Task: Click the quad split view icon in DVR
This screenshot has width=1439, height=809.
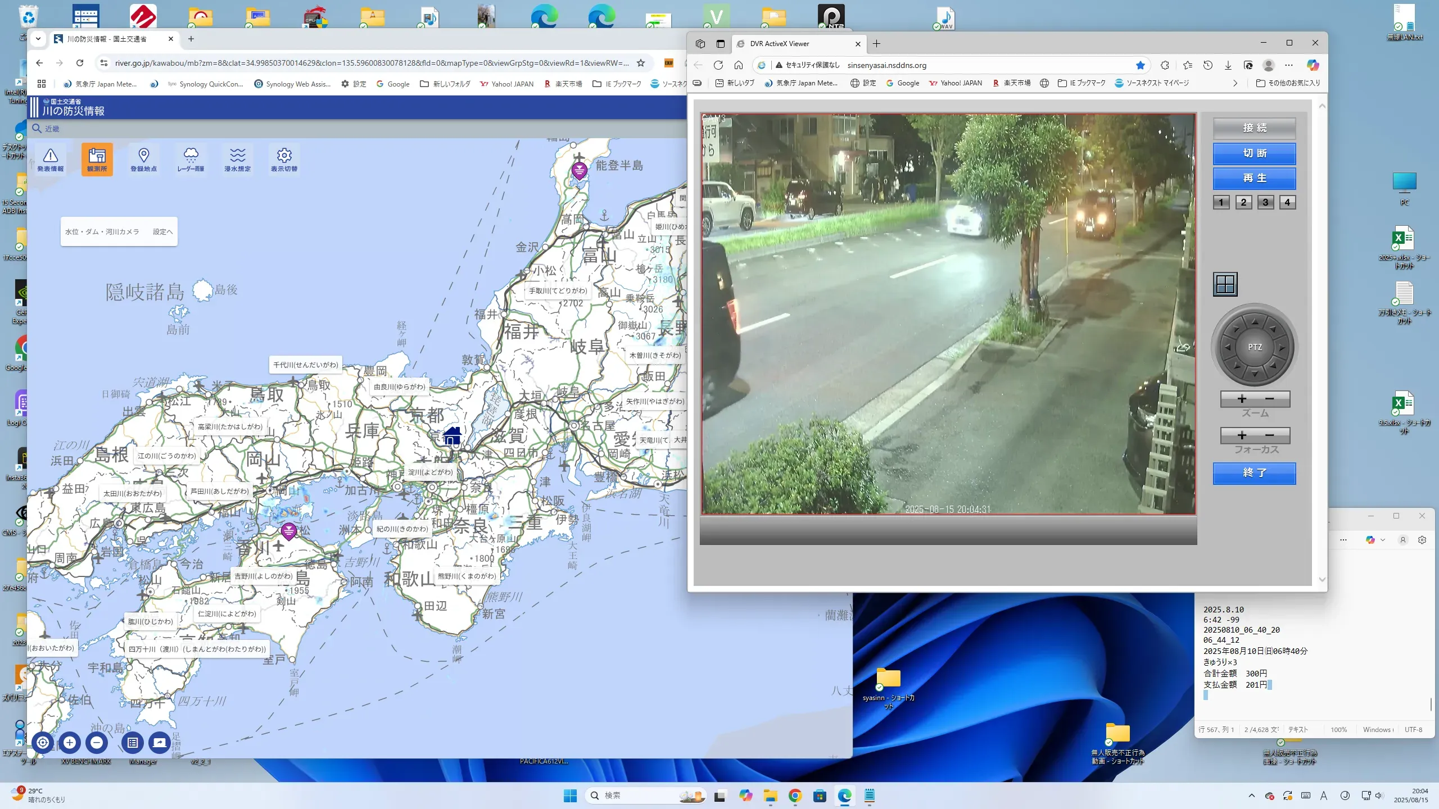Action: [x=1225, y=284]
